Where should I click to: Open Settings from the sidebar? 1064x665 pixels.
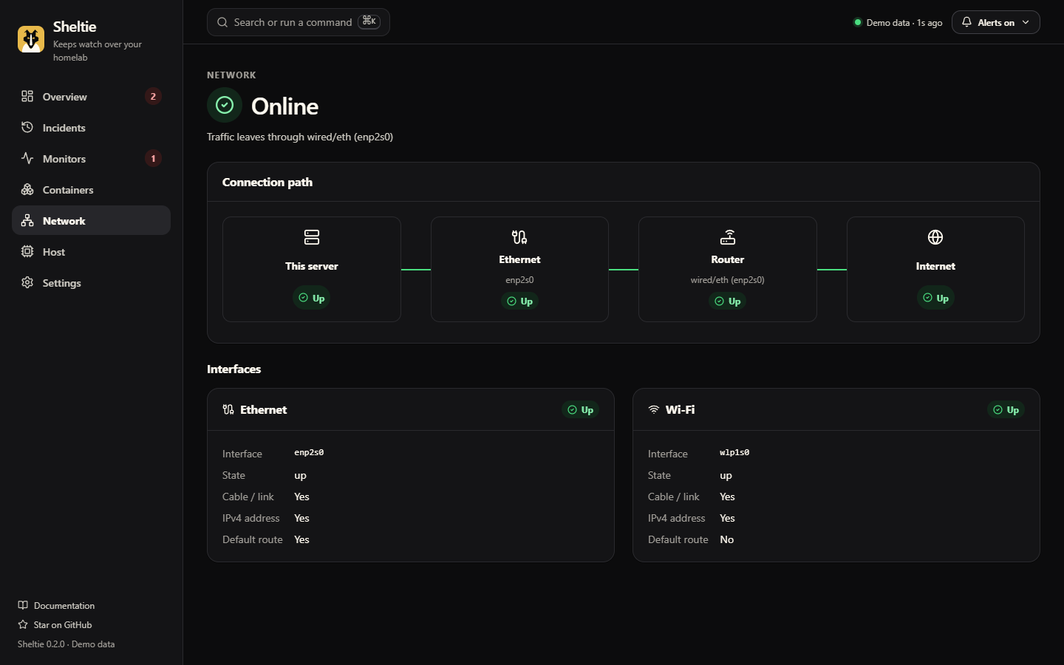coord(91,282)
